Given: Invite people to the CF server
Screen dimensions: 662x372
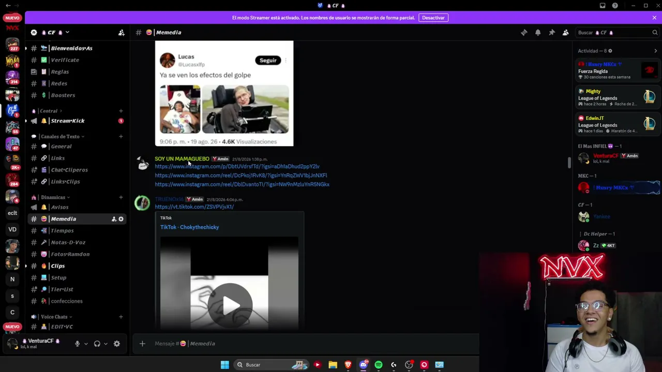Looking at the screenshot, I should [x=122, y=33].
